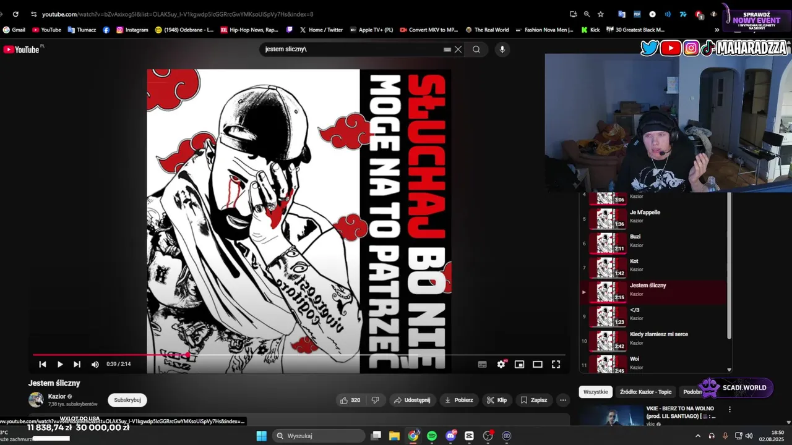Expand hidden bookmarks chevron
The width and height of the screenshot is (792, 445).
(x=717, y=30)
